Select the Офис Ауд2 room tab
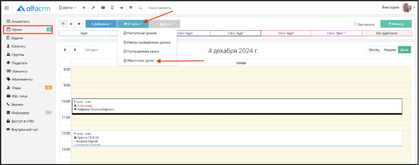Viewport: 419px width, 165px height. (235, 33)
